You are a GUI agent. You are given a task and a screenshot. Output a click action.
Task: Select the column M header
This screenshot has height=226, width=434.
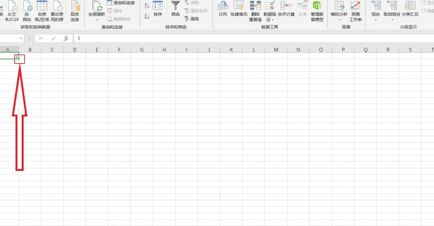[x=276, y=50]
